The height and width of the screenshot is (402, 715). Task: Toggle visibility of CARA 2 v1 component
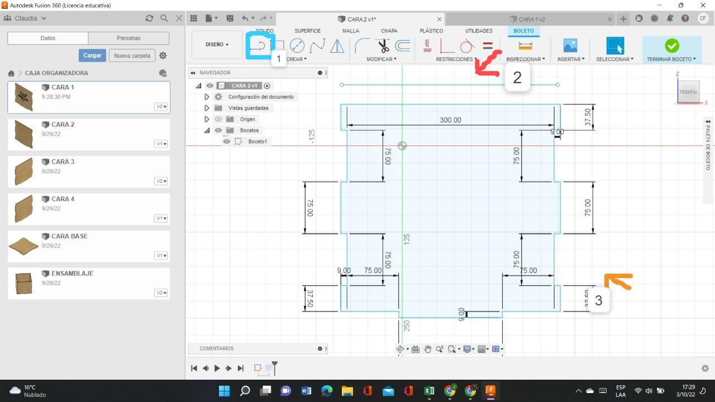pyautogui.click(x=209, y=85)
